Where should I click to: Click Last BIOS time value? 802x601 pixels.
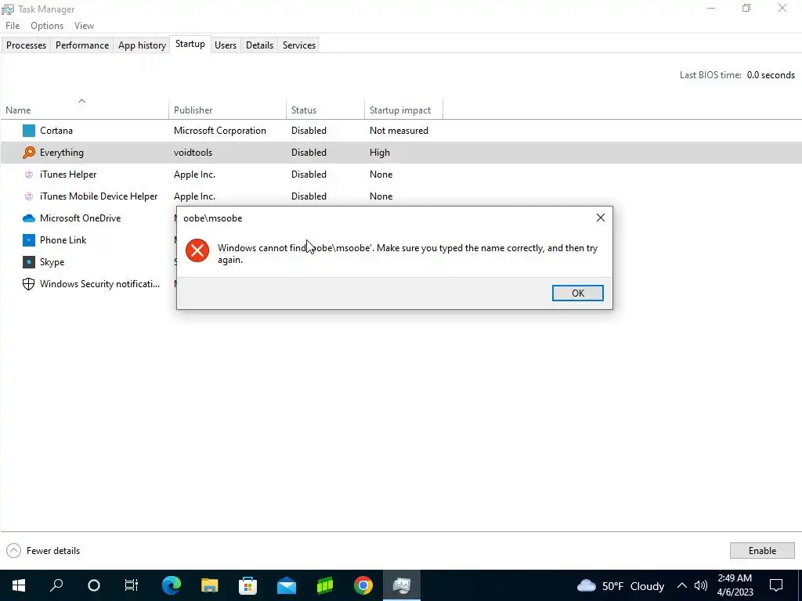[x=771, y=75]
